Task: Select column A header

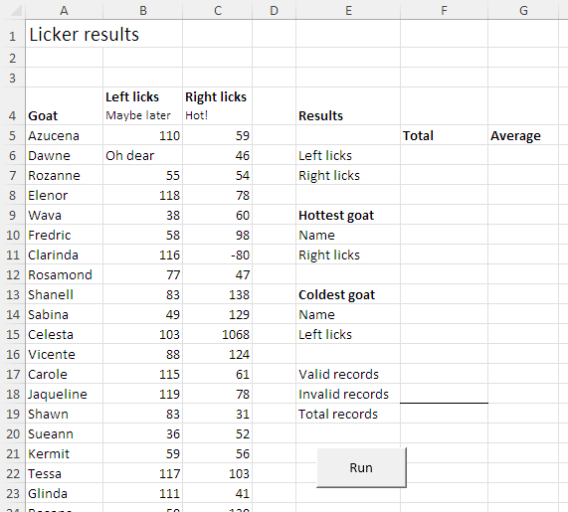Action: coord(64,10)
